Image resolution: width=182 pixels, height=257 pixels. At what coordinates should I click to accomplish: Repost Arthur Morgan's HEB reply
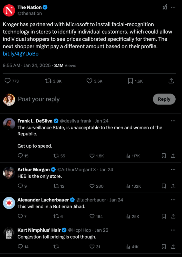(55, 186)
